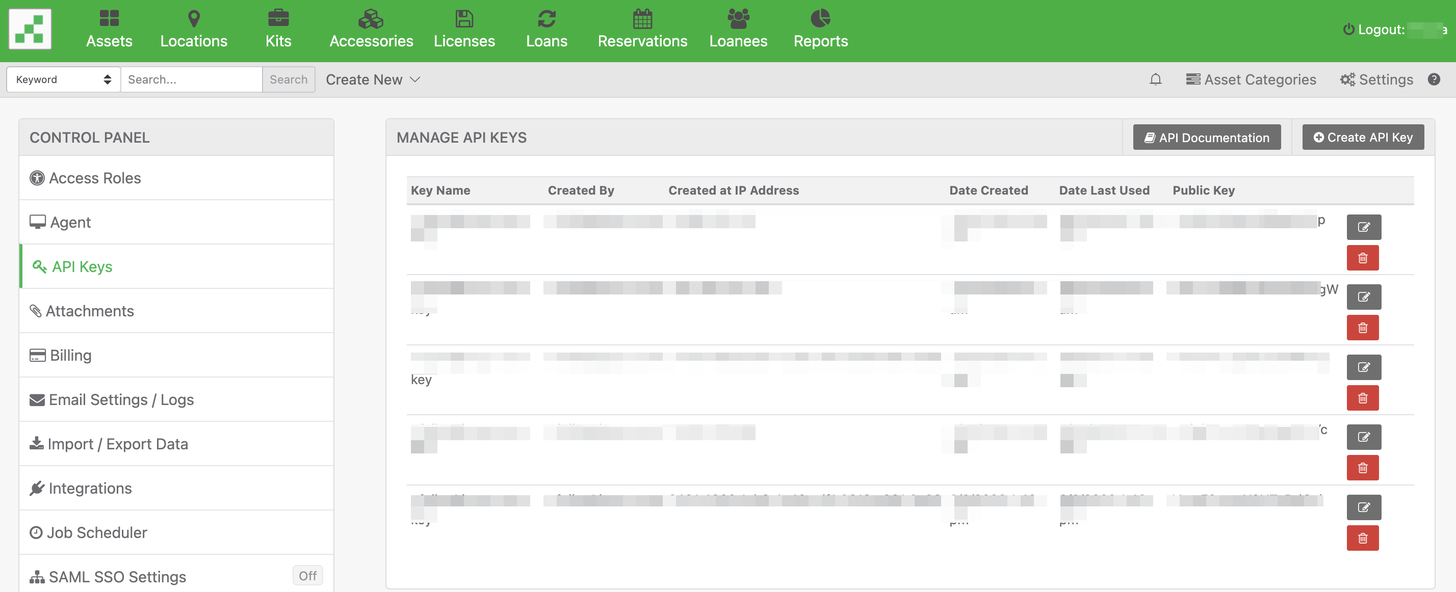Select Access Roles in control panel

tap(95, 178)
